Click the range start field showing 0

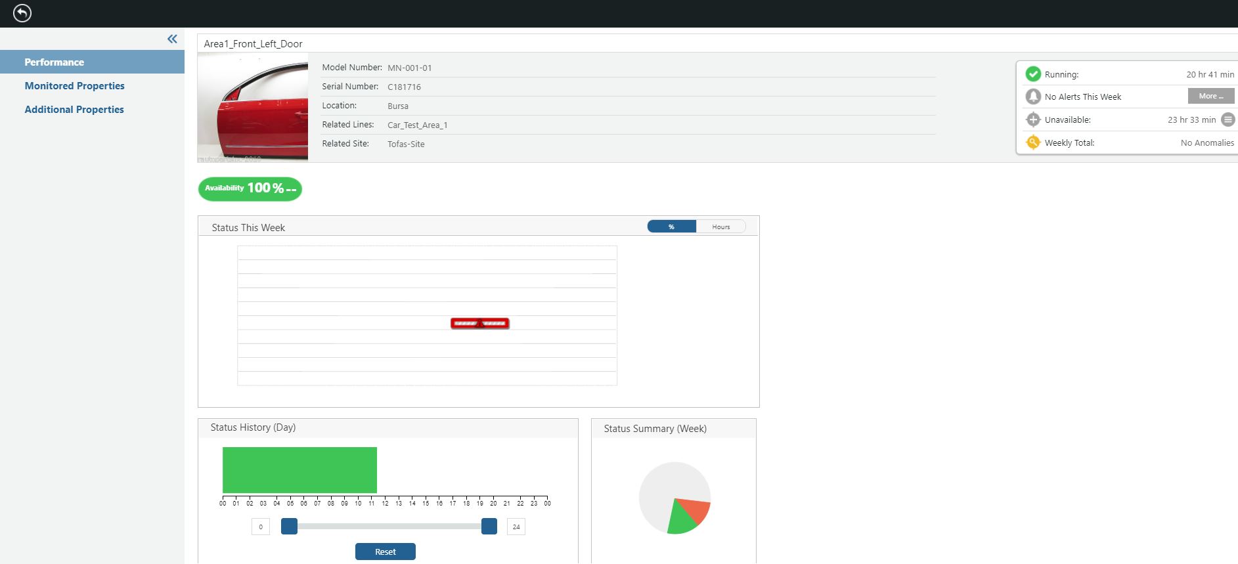tap(261, 527)
